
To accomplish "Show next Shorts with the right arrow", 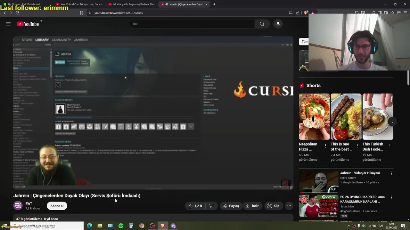I will click(392, 122).
